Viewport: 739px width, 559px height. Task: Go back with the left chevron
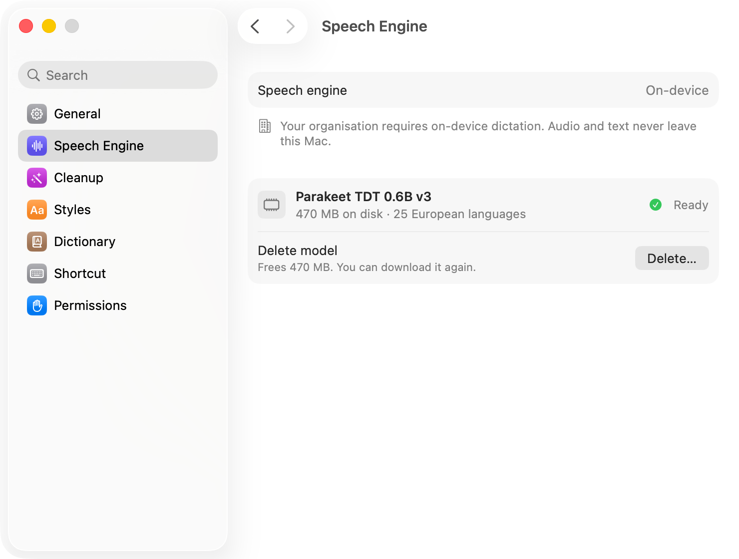[x=255, y=26]
